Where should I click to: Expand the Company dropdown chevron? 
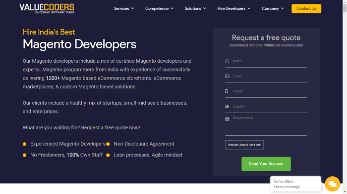(283, 8)
